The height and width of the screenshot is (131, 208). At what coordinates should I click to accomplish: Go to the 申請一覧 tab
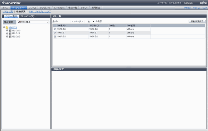(x=72, y=8)
